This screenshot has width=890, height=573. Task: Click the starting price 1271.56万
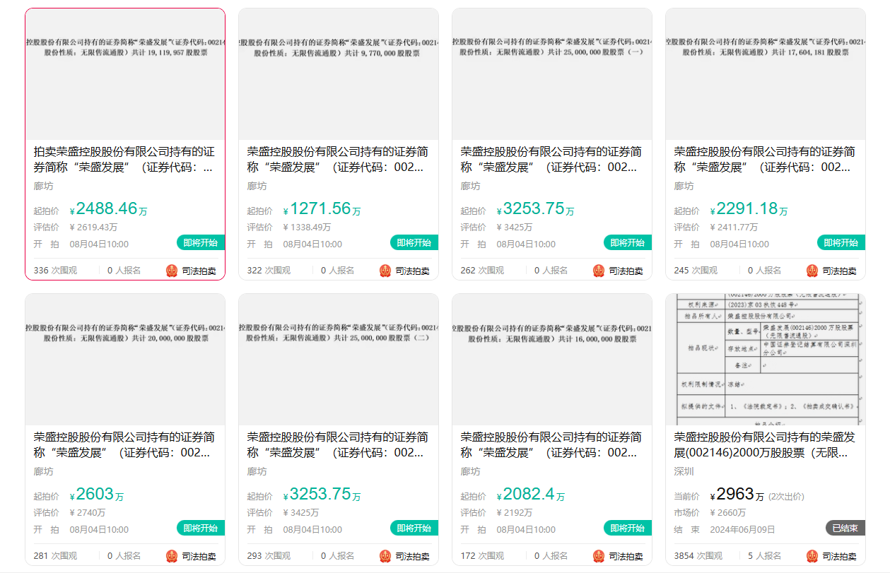[x=322, y=209]
